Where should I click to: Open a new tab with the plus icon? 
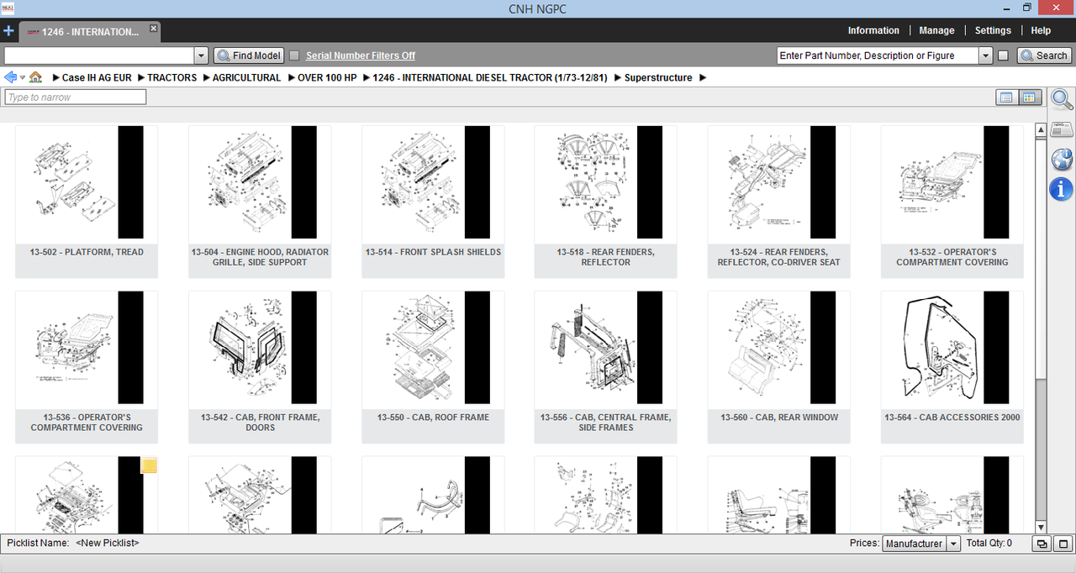point(8,31)
